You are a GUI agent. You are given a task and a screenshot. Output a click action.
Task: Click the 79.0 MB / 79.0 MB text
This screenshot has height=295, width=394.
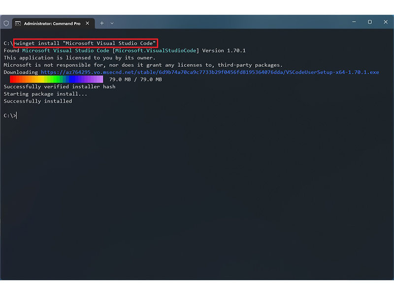(x=136, y=79)
